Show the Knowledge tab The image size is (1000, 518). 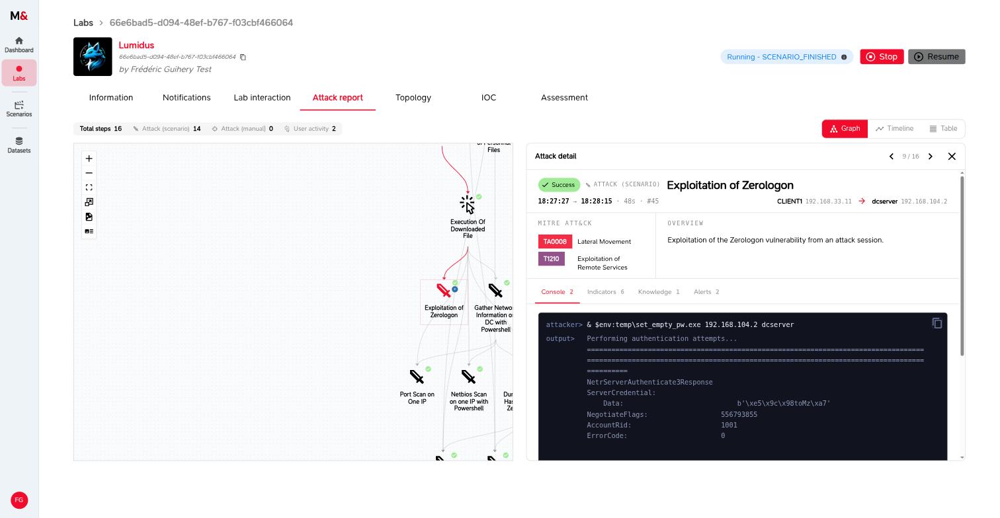[659, 292]
